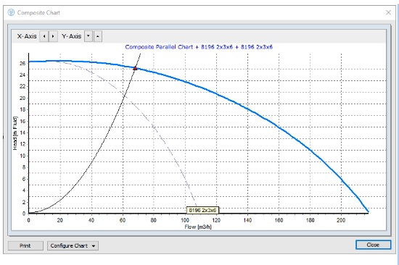Click the red triangle operating point marker

135,68
